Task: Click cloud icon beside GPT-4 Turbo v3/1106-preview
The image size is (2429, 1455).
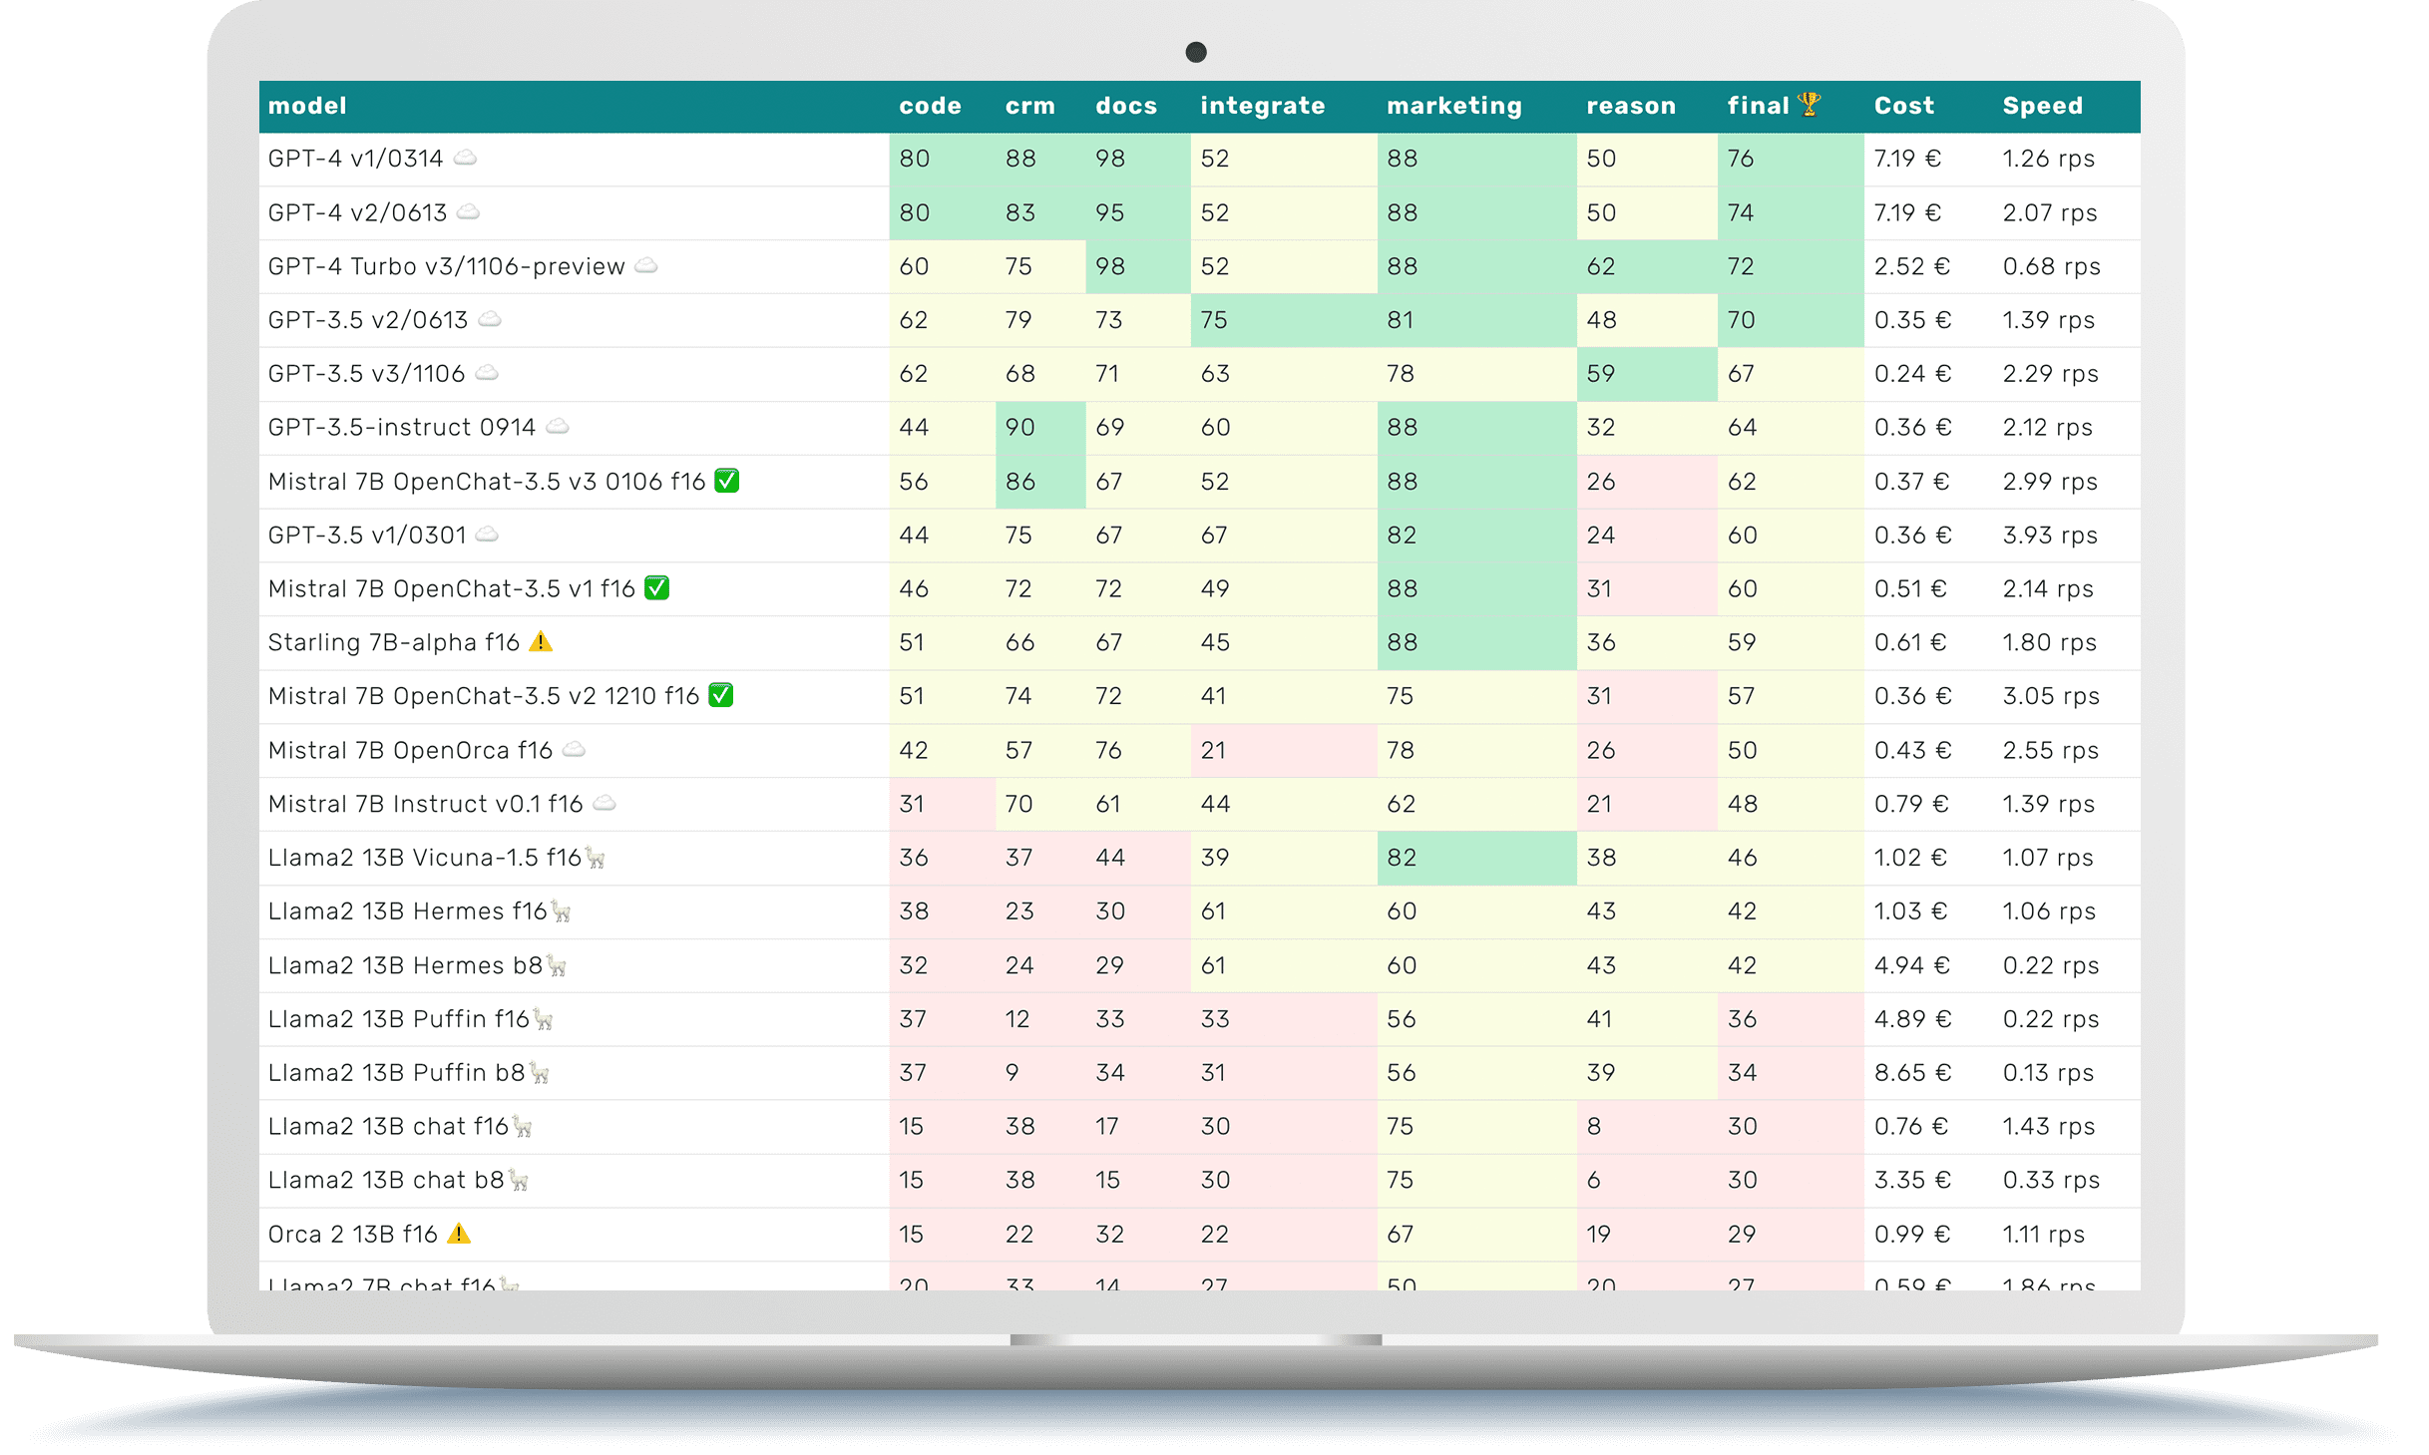Action: pyautogui.click(x=646, y=265)
